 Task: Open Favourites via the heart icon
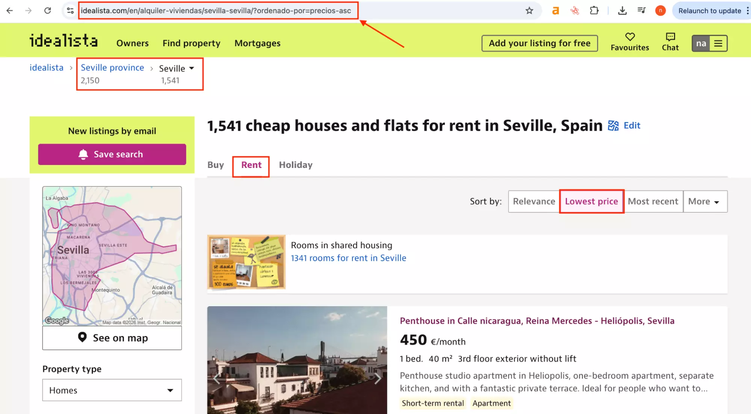630,37
